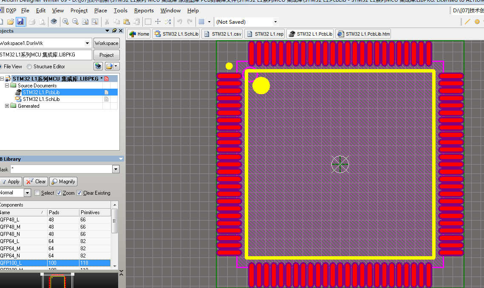Click the Magnify button

coord(63,182)
